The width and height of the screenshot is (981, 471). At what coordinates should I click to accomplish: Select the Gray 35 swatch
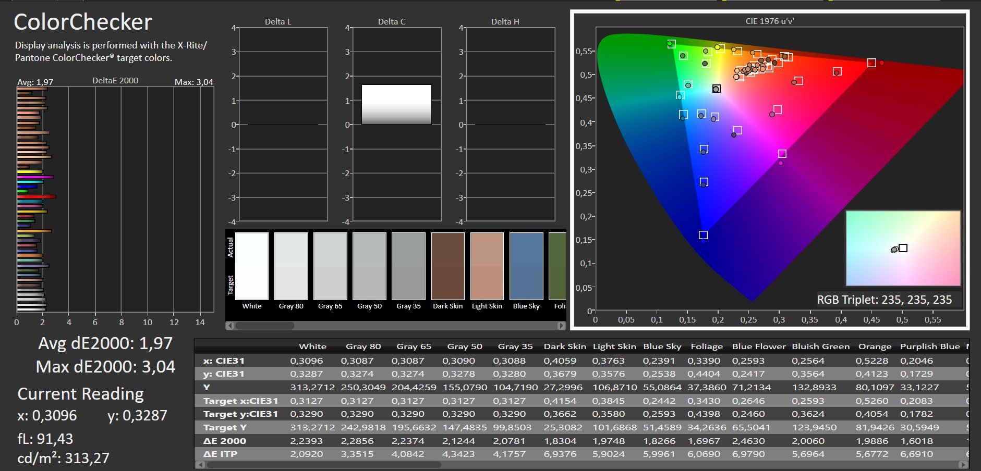(408, 266)
